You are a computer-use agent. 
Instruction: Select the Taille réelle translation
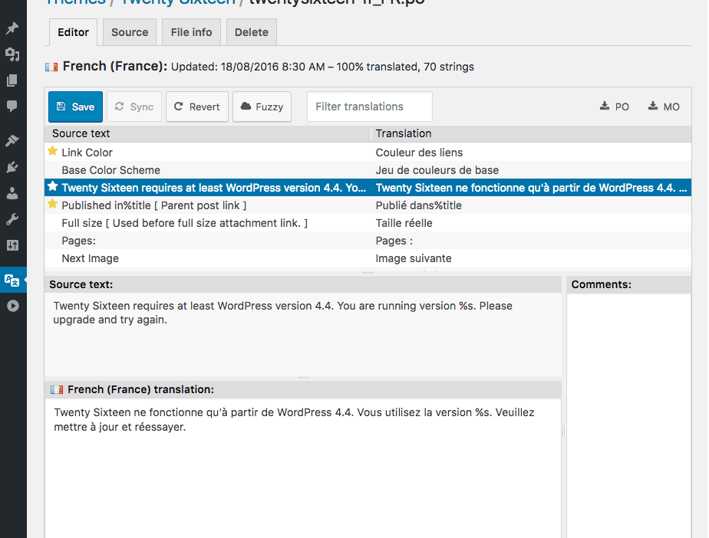[404, 223]
